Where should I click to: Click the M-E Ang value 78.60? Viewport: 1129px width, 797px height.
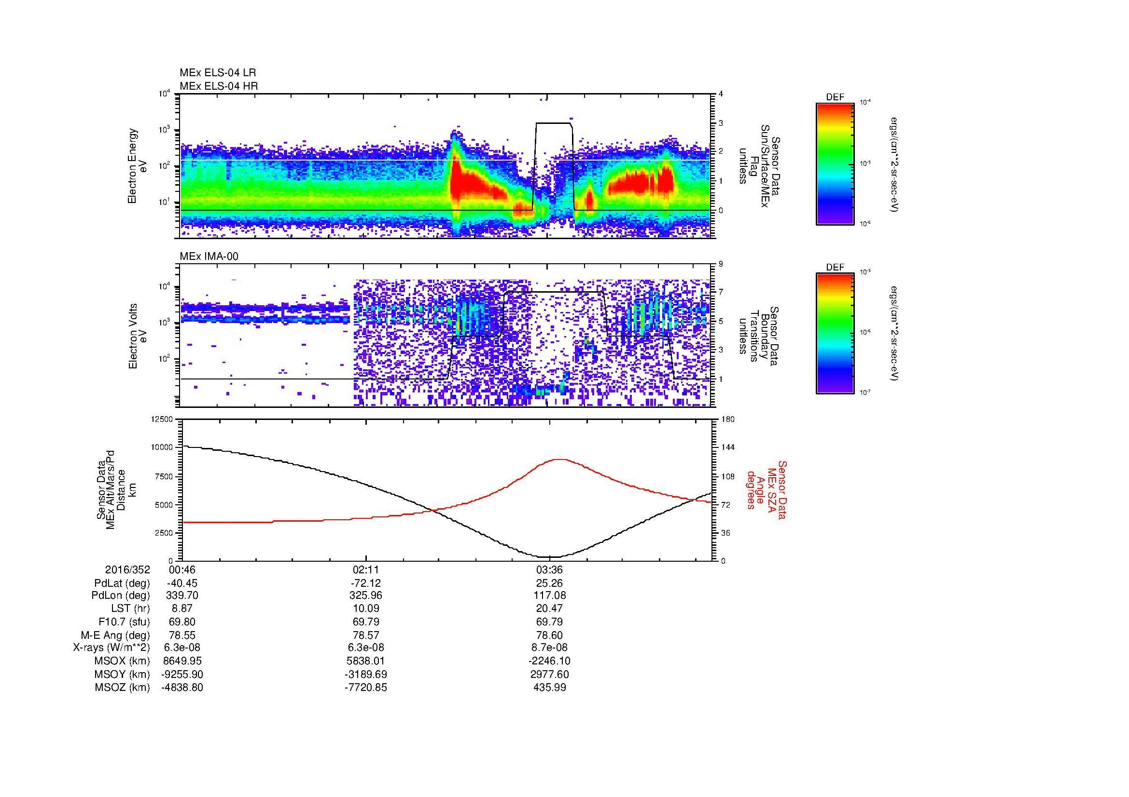click(x=549, y=635)
